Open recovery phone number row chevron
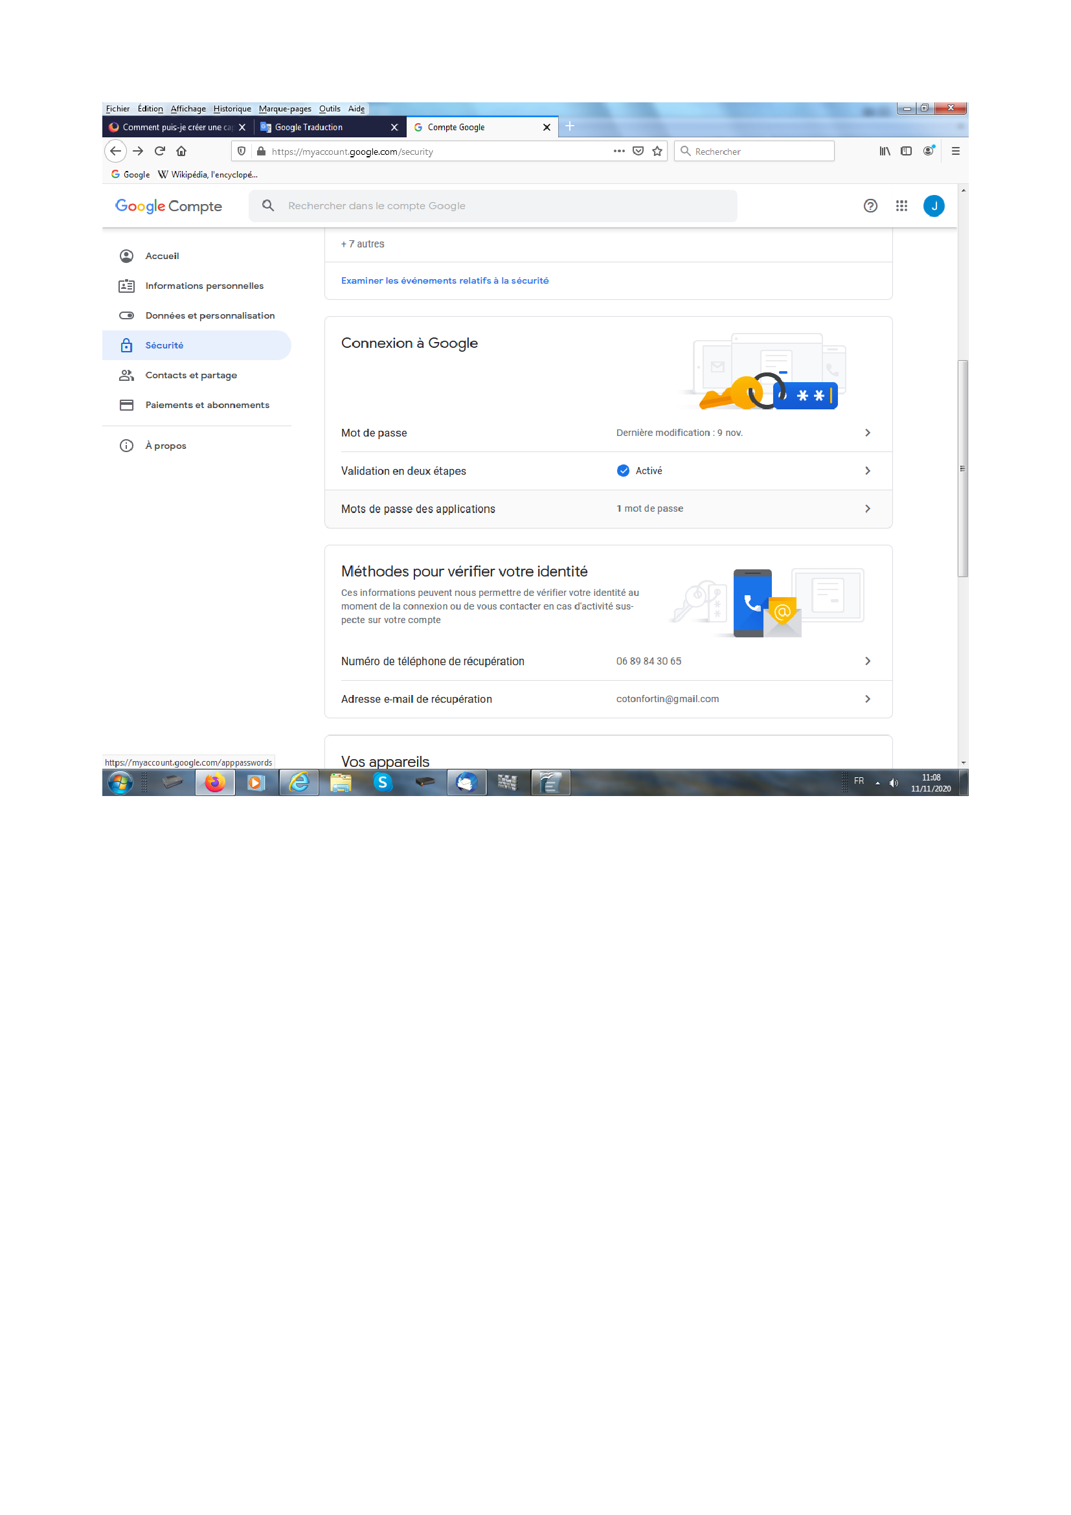Viewport: 1071px width, 1515px height. click(868, 661)
